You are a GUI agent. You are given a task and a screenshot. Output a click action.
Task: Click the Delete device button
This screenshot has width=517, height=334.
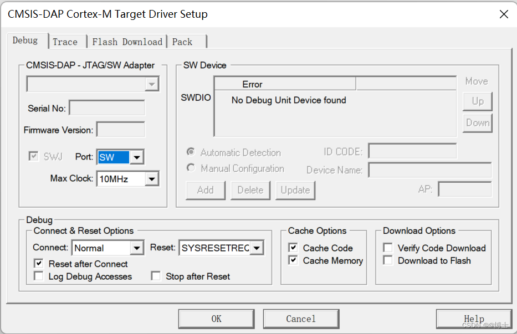pyautogui.click(x=250, y=190)
